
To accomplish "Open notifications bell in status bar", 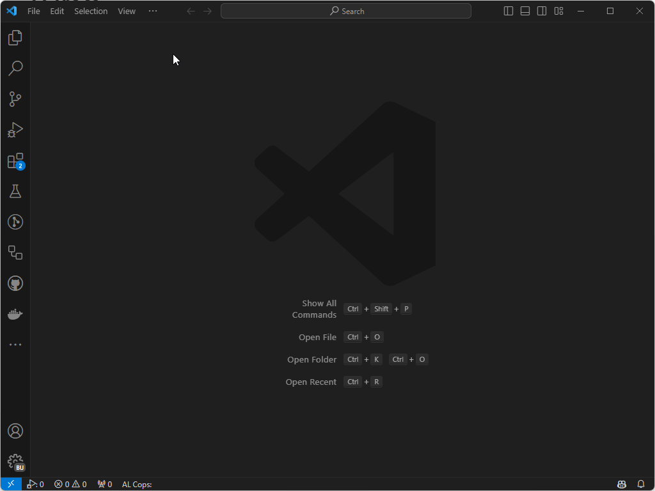I will click(x=641, y=485).
